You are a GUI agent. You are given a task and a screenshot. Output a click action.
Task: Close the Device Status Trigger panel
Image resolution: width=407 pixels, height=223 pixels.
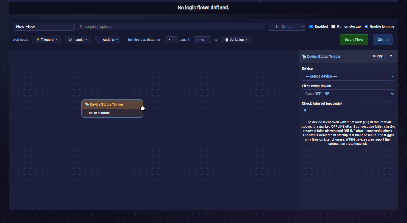click(x=391, y=56)
